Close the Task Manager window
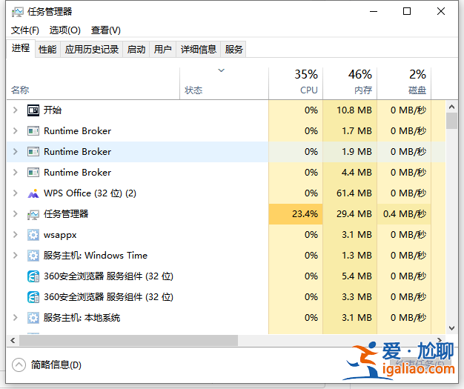464x389 pixels. (441, 12)
